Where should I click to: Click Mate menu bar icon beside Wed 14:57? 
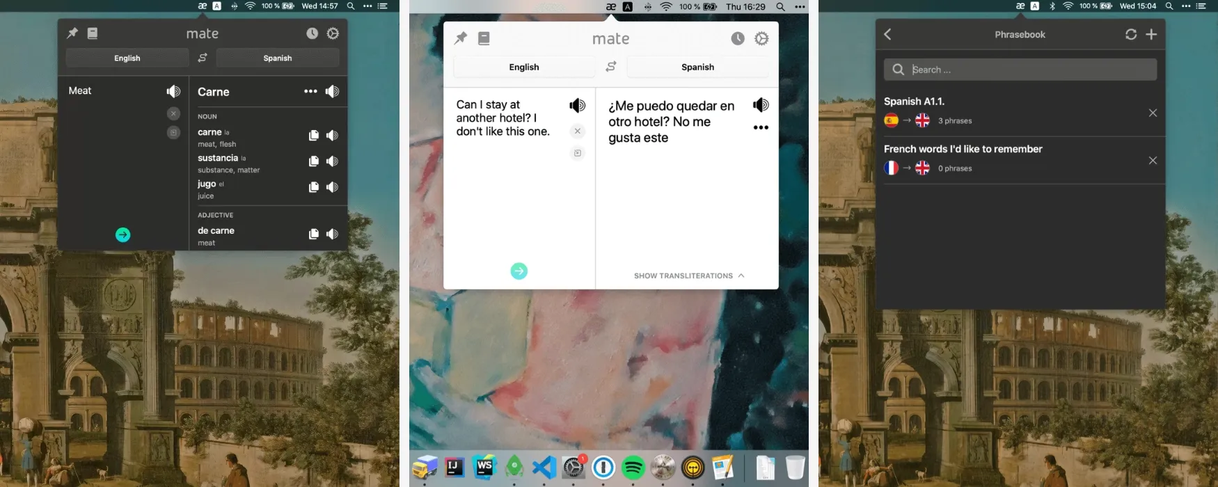pyautogui.click(x=203, y=6)
